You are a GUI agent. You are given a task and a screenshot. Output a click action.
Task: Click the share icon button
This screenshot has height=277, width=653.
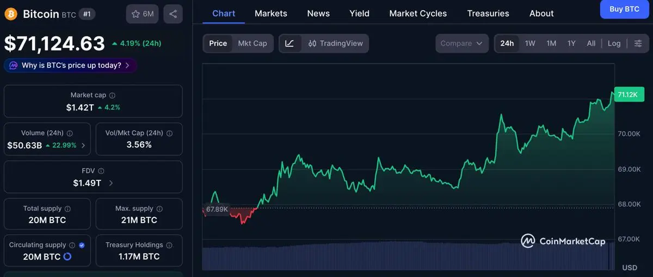[x=173, y=14]
